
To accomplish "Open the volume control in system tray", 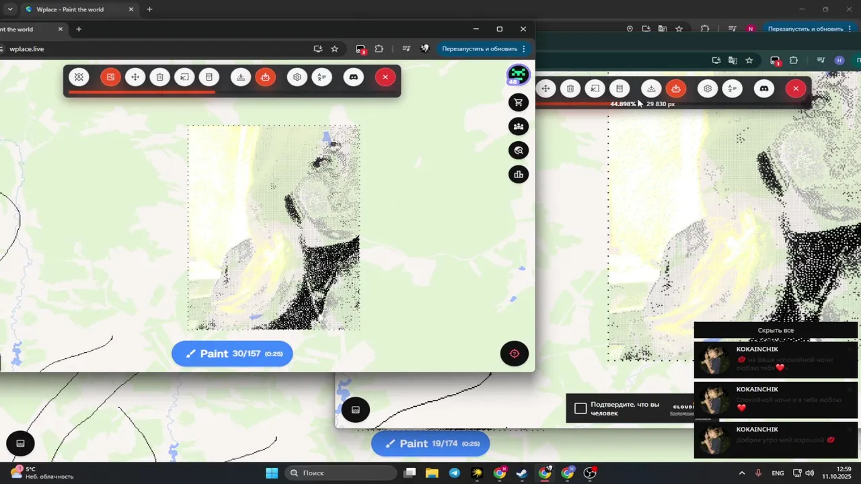I will click(810, 473).
